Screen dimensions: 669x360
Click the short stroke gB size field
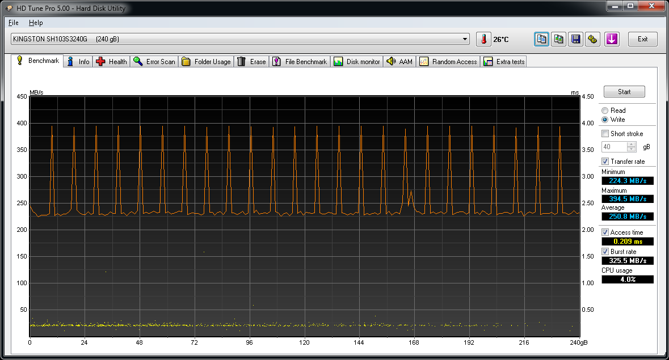(x=615, y=147)
